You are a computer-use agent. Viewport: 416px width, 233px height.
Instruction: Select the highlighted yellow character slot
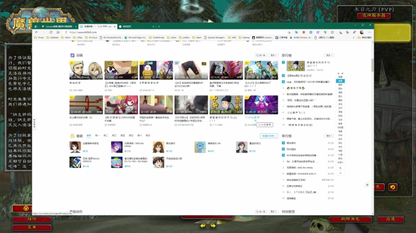pos(392,32)
